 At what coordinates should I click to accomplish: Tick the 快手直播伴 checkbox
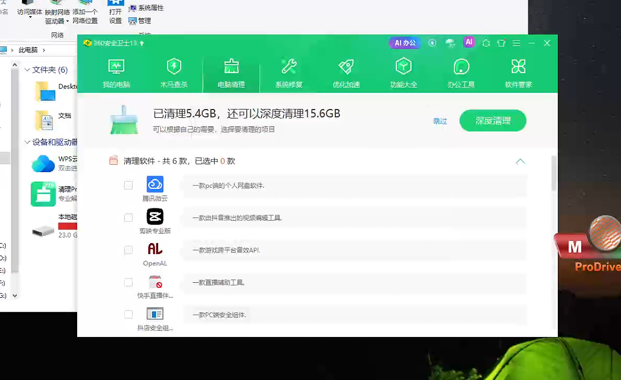129,282
